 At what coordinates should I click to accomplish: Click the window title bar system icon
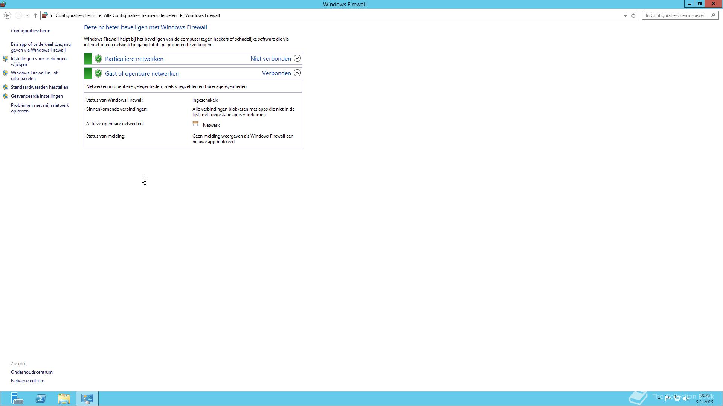tap(3, 4)
